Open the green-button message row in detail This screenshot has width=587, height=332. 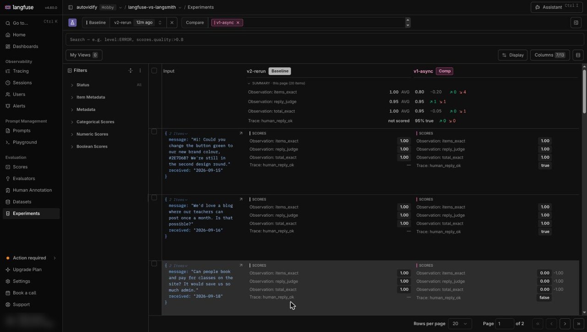(x=241, y=133)
